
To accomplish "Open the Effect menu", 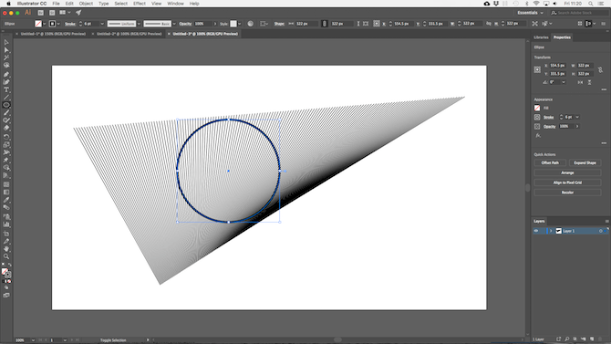I will tap(140, 4).
